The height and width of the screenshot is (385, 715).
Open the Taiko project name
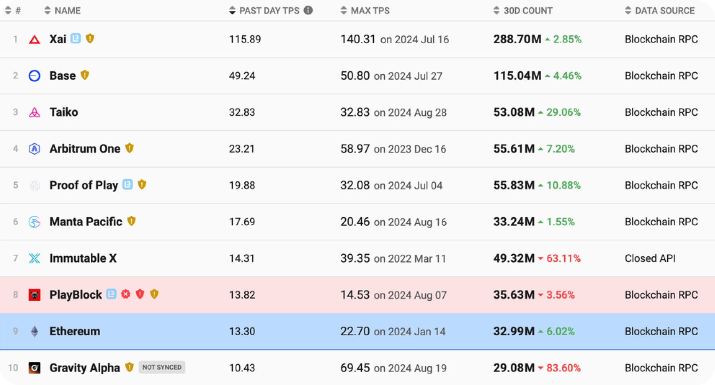[64, 112]
